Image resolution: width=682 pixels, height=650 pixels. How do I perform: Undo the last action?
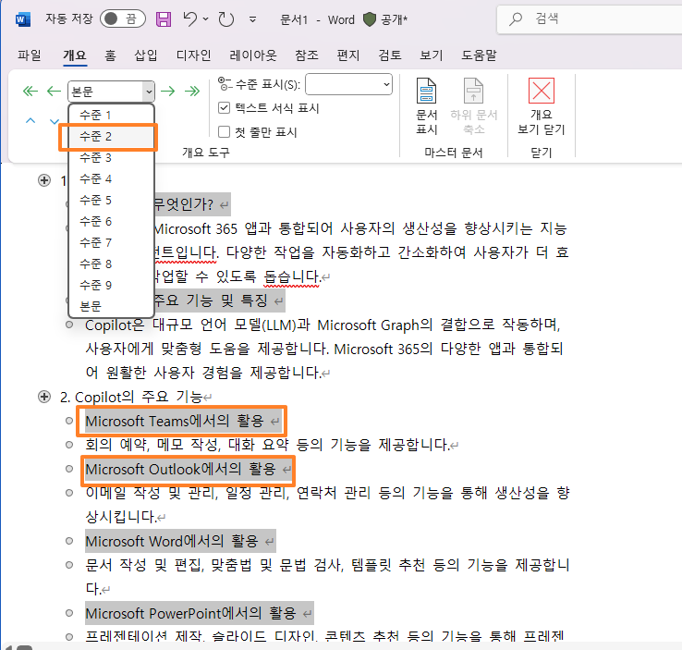189,18
